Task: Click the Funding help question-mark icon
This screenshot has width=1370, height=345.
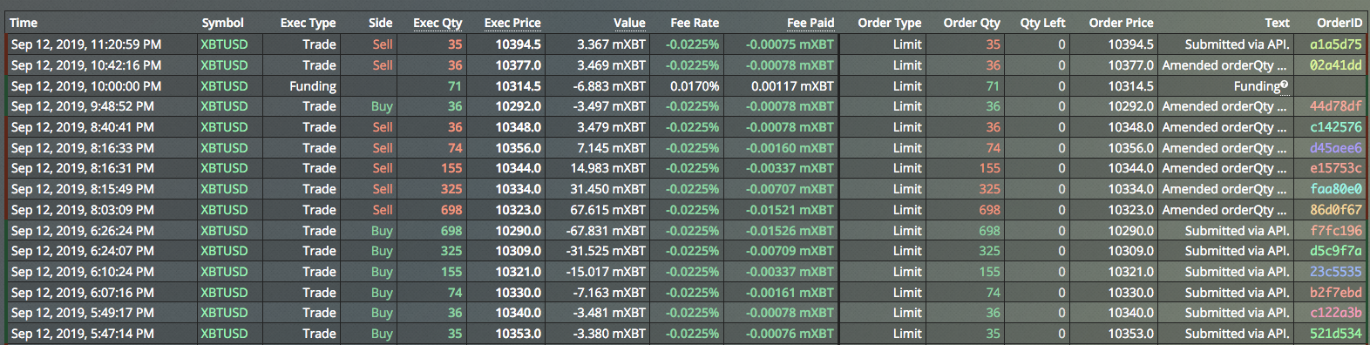Action: [1285, 85]
